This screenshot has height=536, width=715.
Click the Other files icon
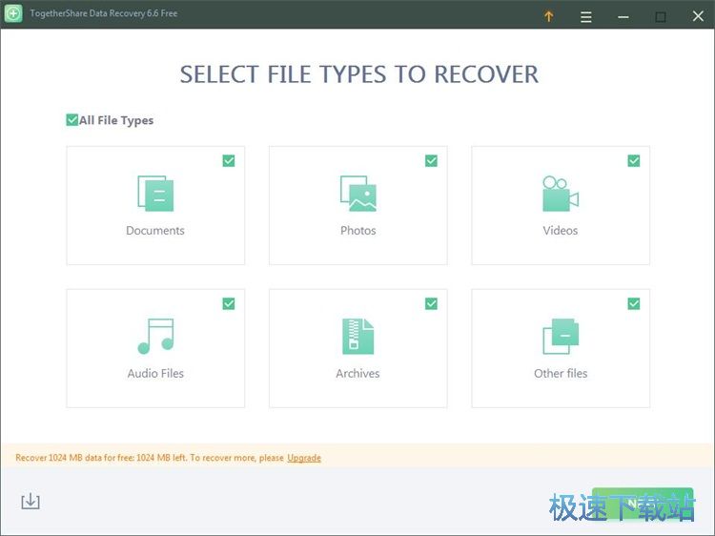(561, 337)
